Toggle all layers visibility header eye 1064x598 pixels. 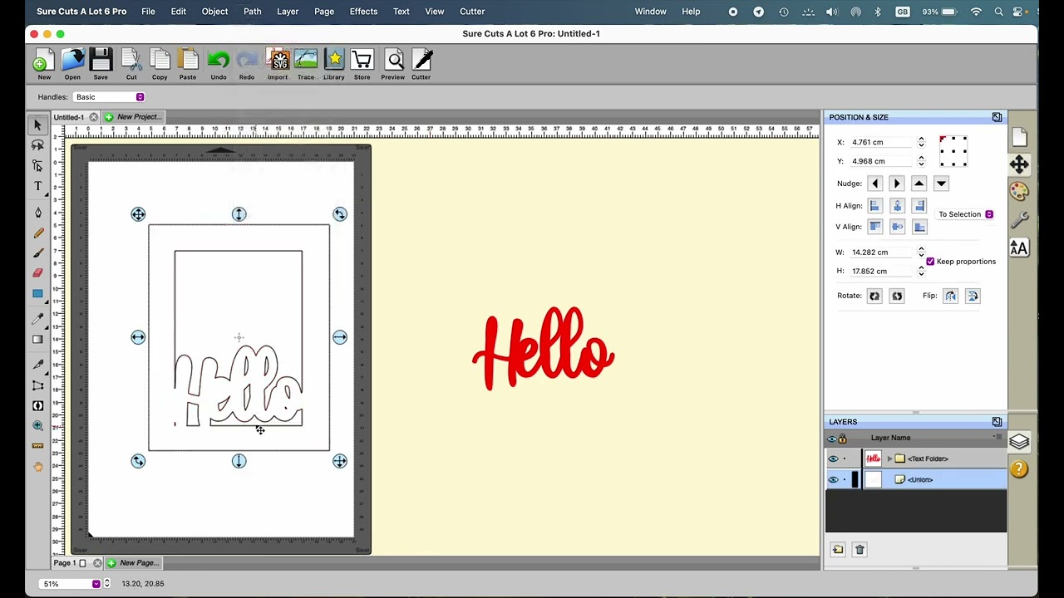pyautogui.click(x=832, y=439)
